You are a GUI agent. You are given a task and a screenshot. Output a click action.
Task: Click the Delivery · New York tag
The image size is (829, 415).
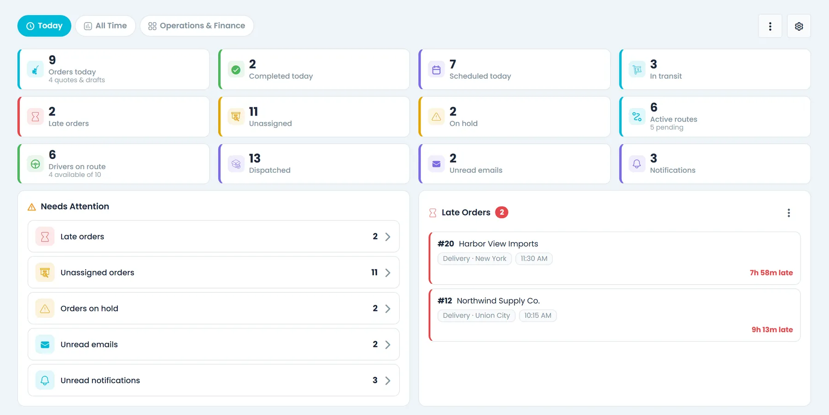474,259
